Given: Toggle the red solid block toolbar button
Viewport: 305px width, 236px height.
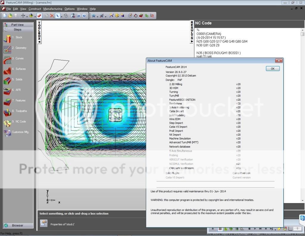Looking at the screenshot, I should pyautogui.click(x=40, y=16).
